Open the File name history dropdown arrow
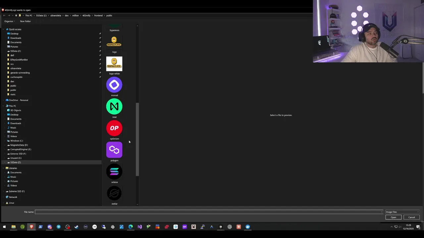 [382, 212]
